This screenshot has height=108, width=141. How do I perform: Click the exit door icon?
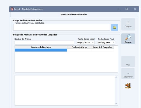[128, 86]
